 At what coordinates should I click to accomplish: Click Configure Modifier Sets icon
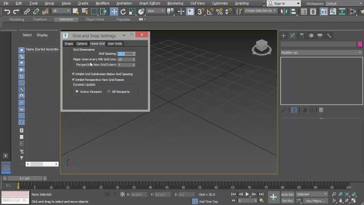(321, 110)
